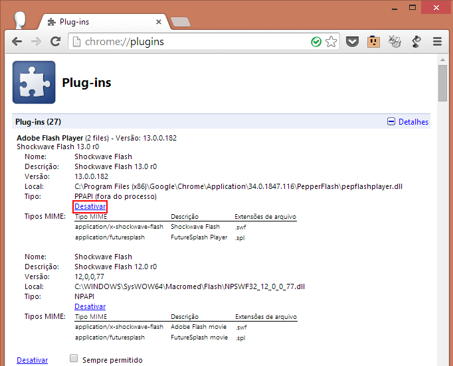This screenshot has height=366, width=453.
Task: Click the orange face extension icon
Action: coord(373,42)
